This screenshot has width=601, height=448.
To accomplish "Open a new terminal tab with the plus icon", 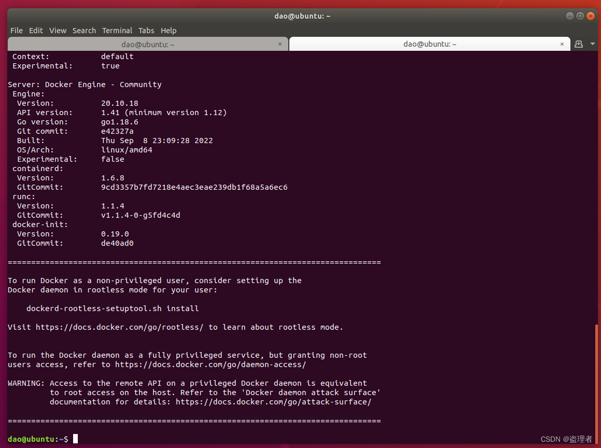I will [x=578, y=44].
